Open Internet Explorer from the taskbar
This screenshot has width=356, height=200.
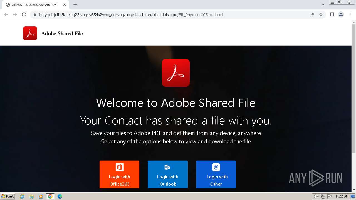pos(22,196)
